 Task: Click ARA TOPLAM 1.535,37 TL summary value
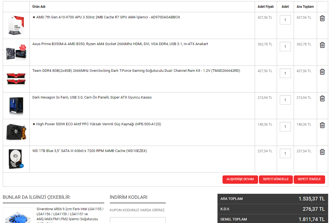pyautogui.click(x=311, y=199)
